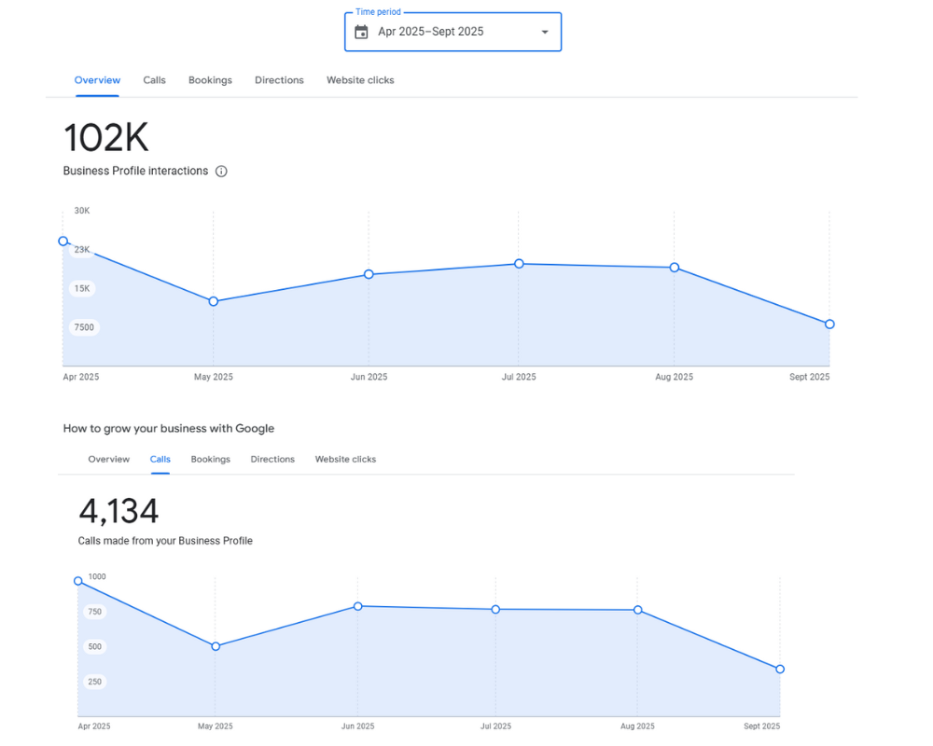
Task: Select Overview tab under the How to grow heading
Action: [x=109, y=460]
